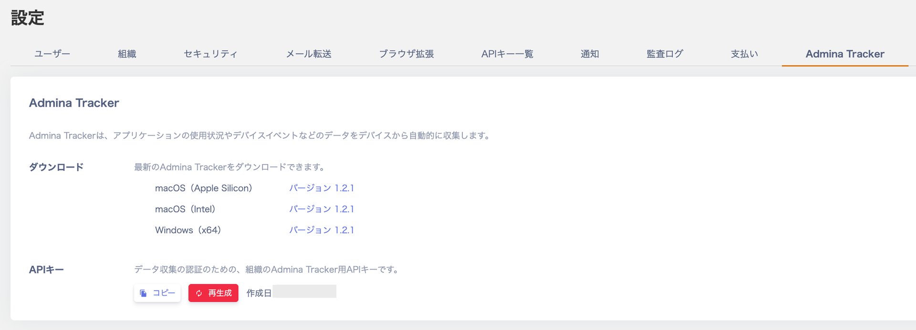
Task: Download Windows x64 version 1.2.1
Action: point(322,230)
